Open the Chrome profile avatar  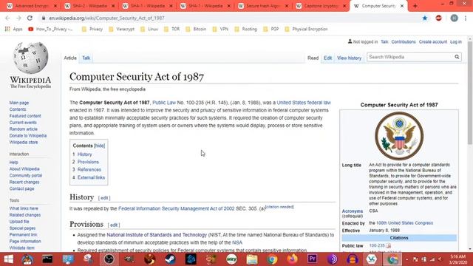click(x=454, y=18)
